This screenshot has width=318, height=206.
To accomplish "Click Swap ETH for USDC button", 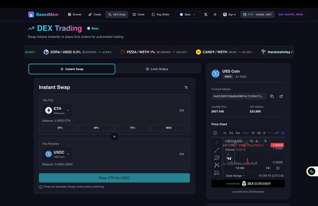I will 114,178.
